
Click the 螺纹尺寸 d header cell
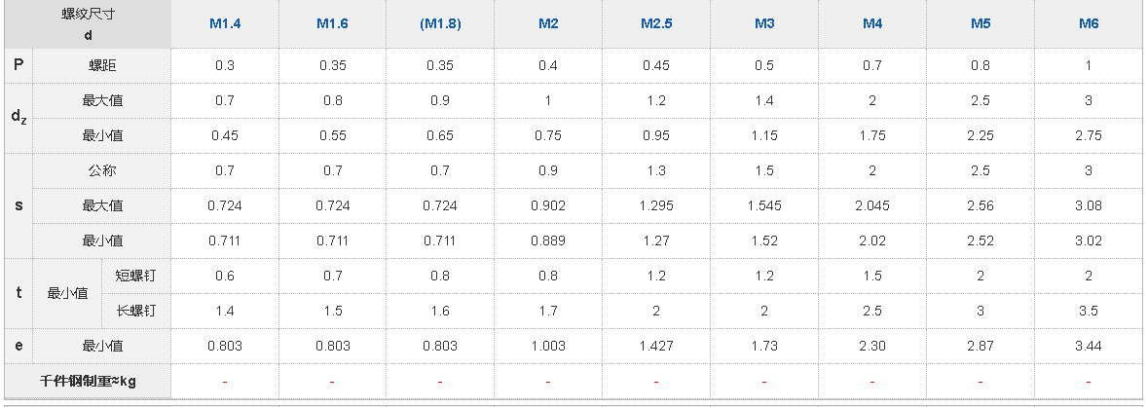[88, 23]
